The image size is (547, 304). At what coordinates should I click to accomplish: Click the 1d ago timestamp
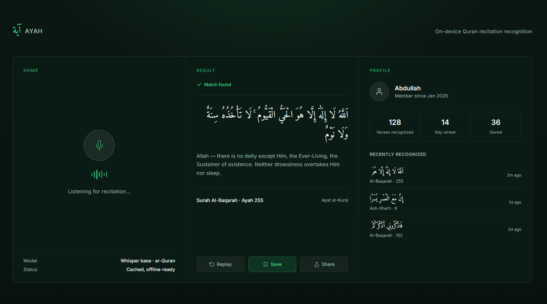tap(515, 202)
